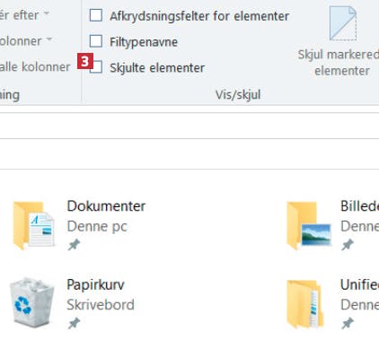The image size is (379, 357).
Task: Open the Billeder pictures folder icon
Action: click(x=309, y=226)
